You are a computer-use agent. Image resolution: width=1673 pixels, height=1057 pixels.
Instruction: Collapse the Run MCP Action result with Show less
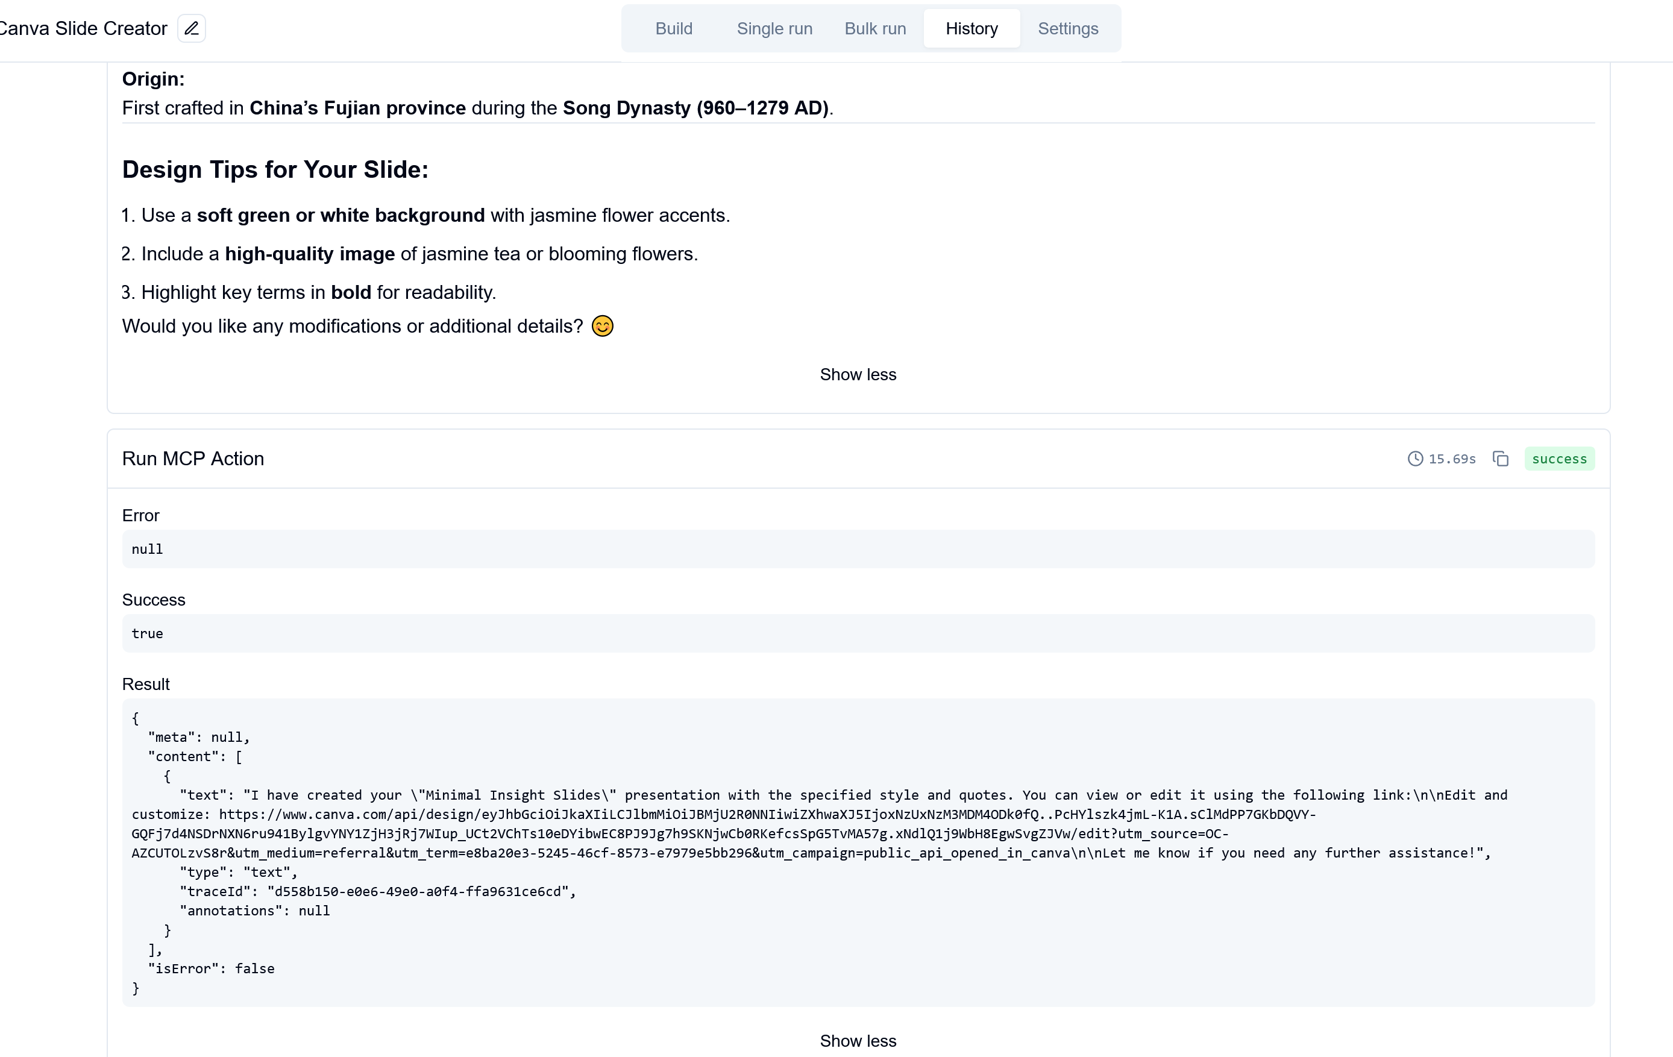click(x=858, y=1040)
